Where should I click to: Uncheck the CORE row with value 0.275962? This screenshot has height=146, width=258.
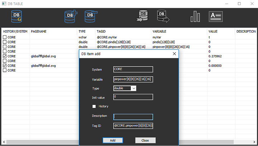click(x=5, y=56)
